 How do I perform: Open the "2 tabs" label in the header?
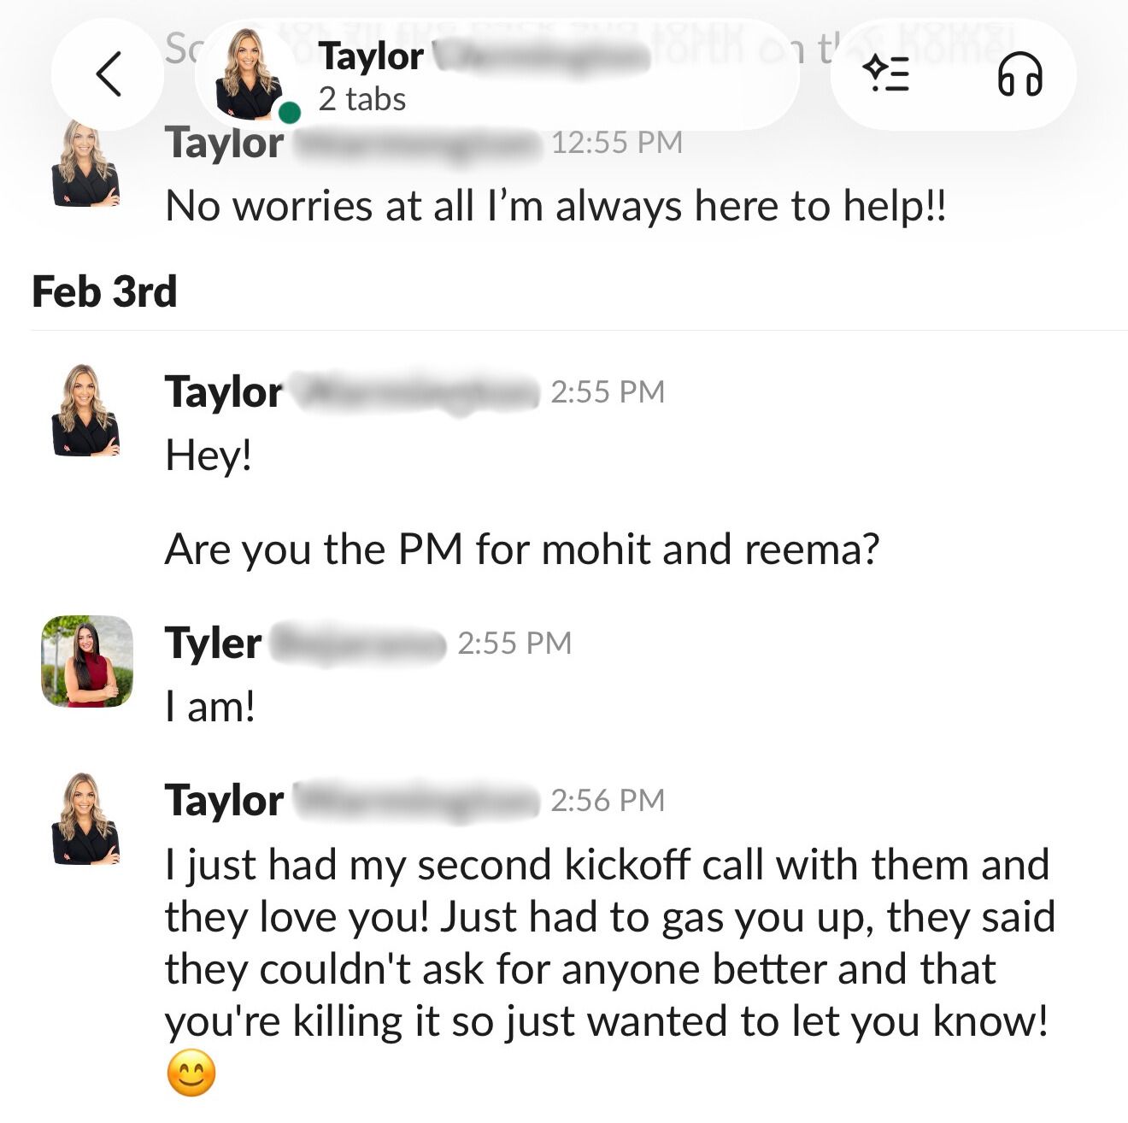(x=361, y=100)
